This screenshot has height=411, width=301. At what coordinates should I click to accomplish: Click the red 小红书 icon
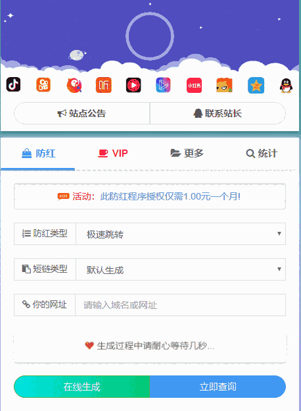[x=194, y=86]
